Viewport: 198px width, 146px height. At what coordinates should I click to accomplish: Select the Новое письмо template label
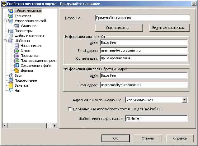pyautogui.click(x=31, y=46)
